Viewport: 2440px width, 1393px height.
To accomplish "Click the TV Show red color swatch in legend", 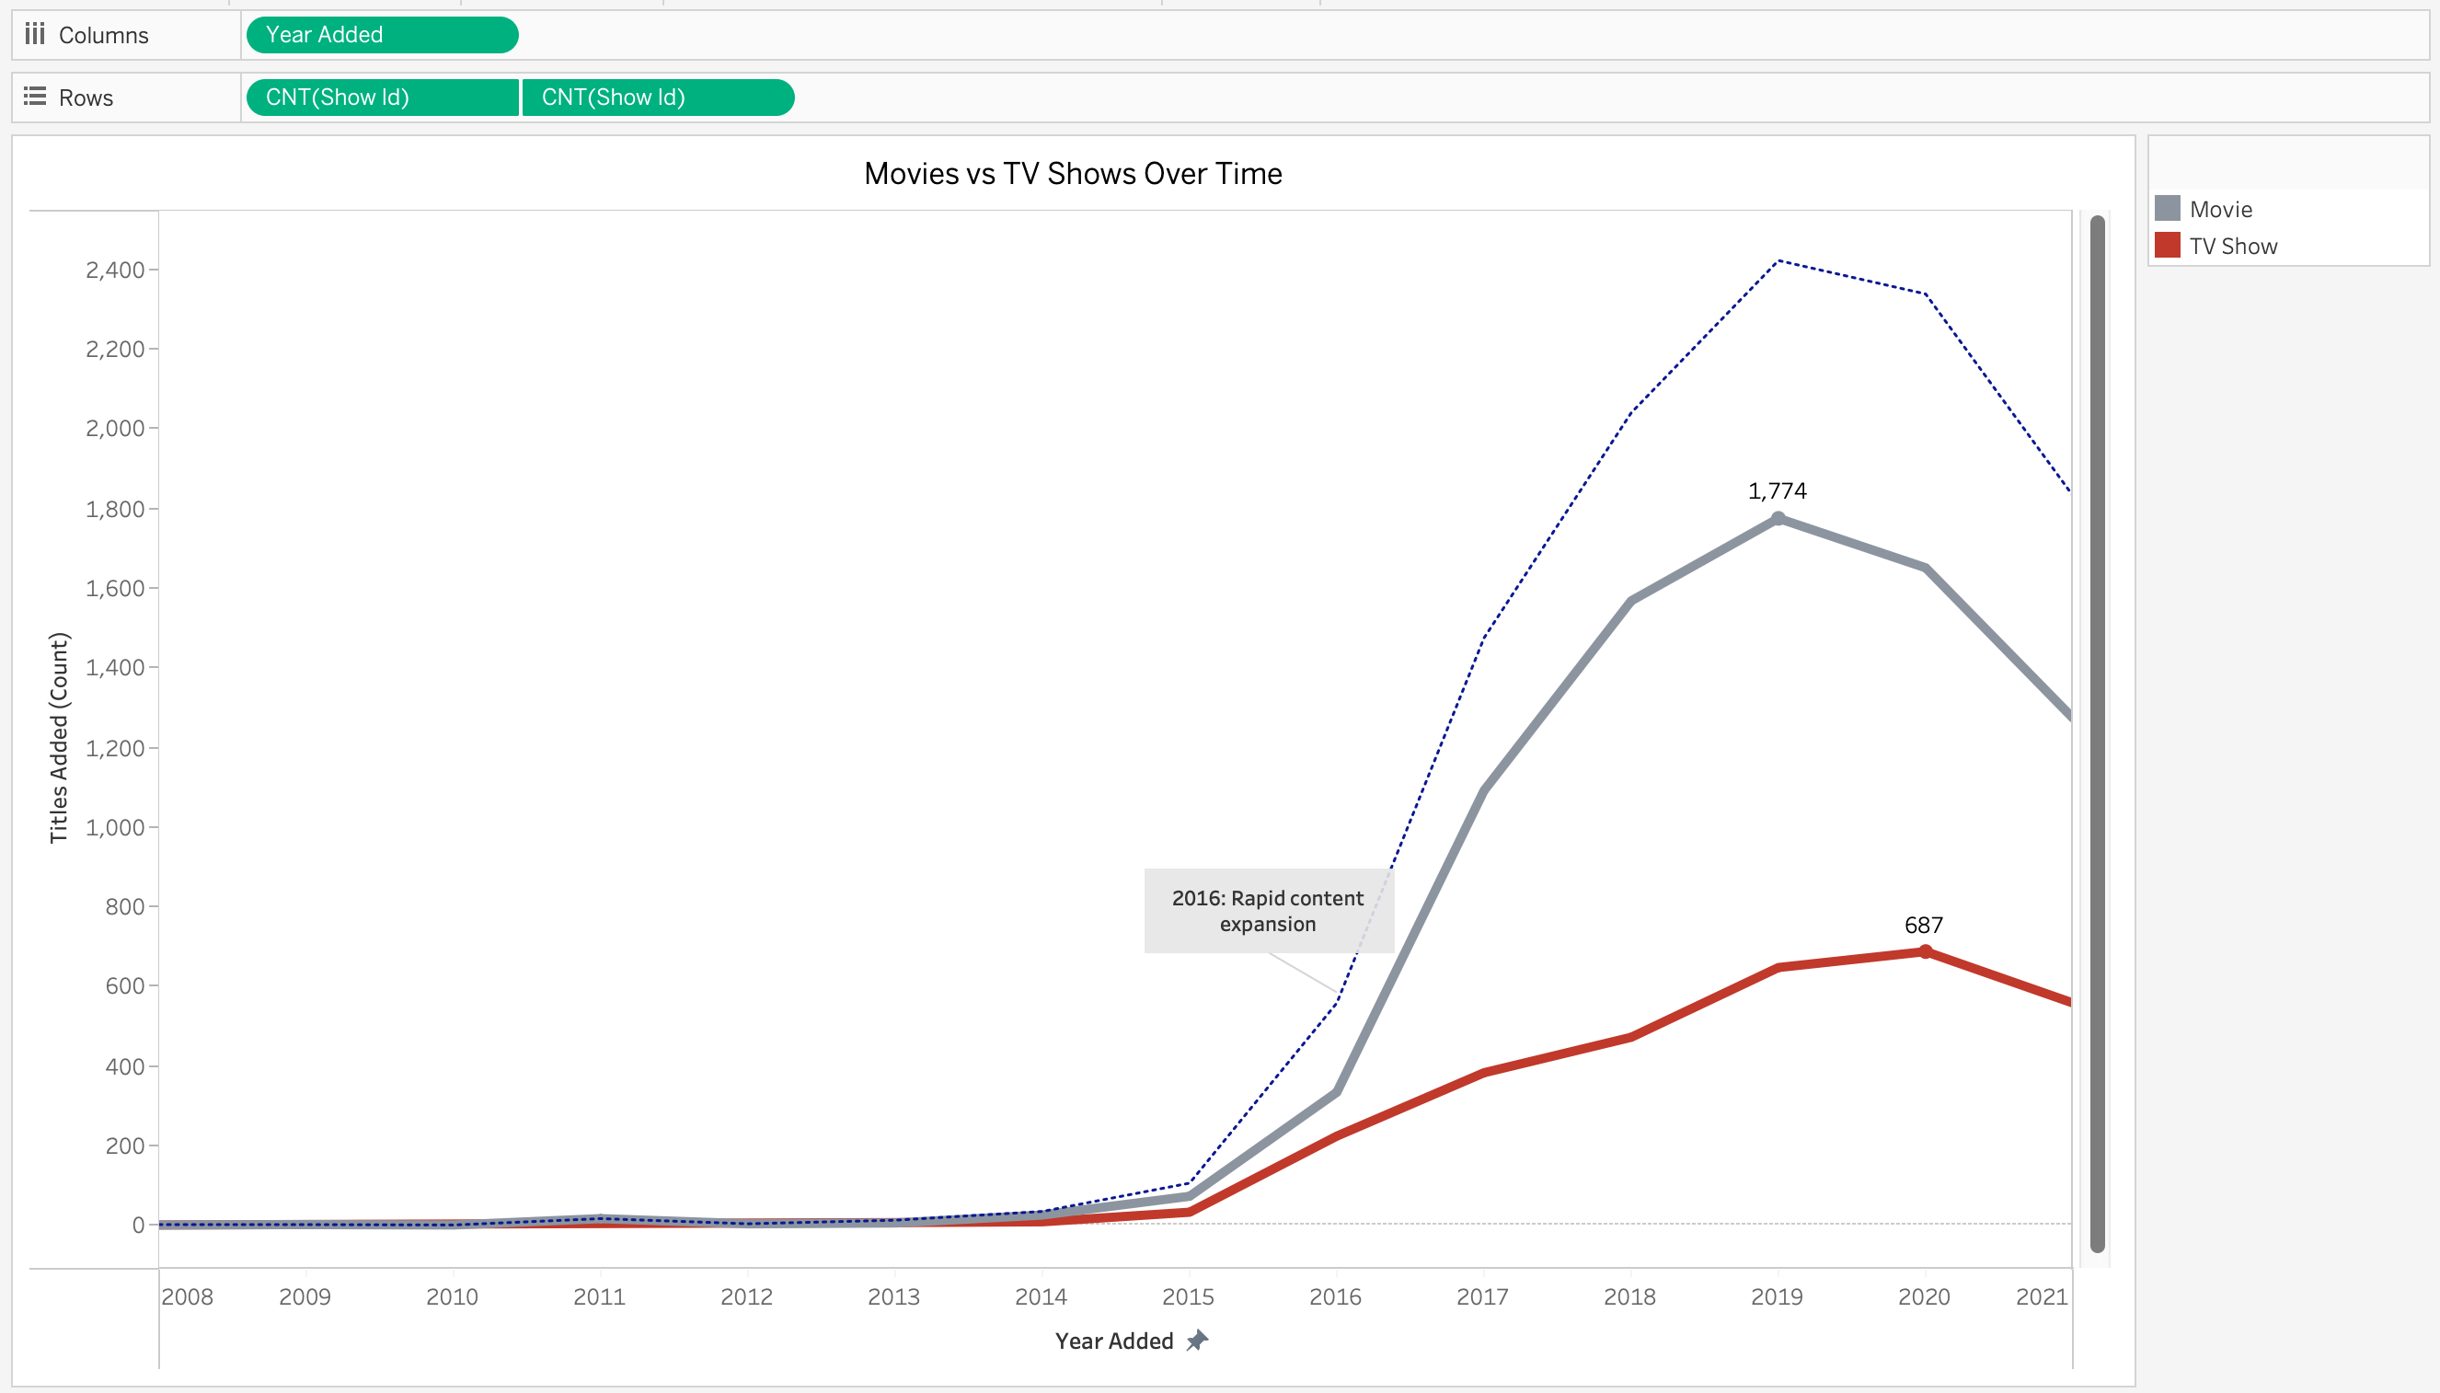I will tap(2168, 245).
